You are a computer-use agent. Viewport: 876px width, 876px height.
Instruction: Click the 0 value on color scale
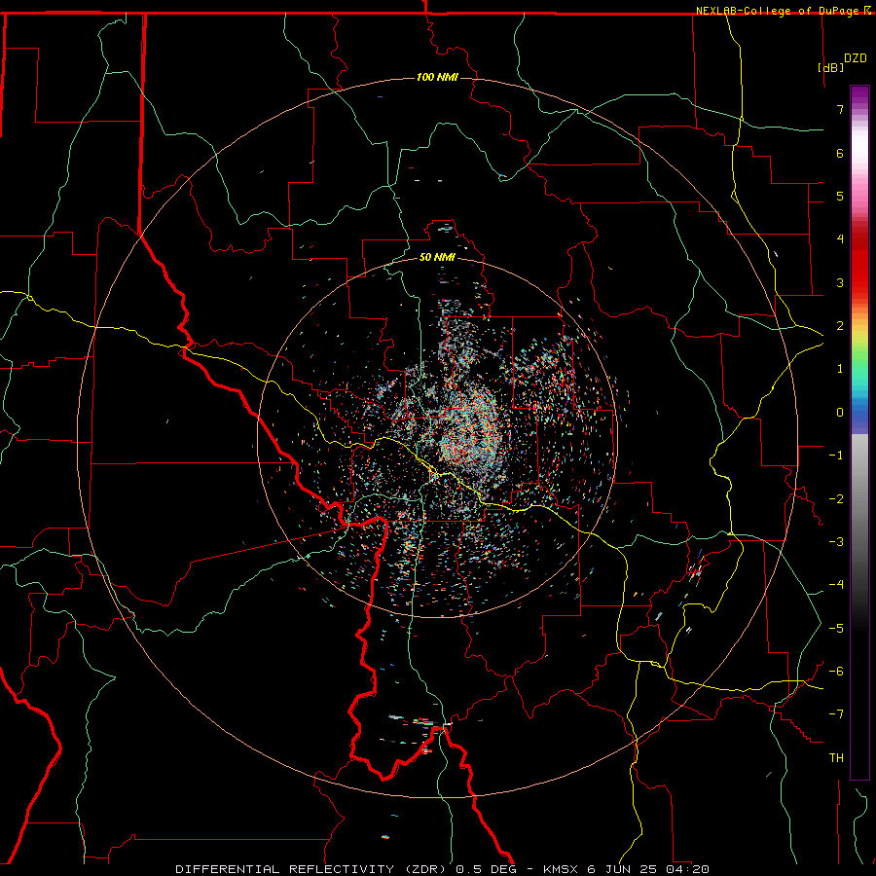(x=840, y=413)
